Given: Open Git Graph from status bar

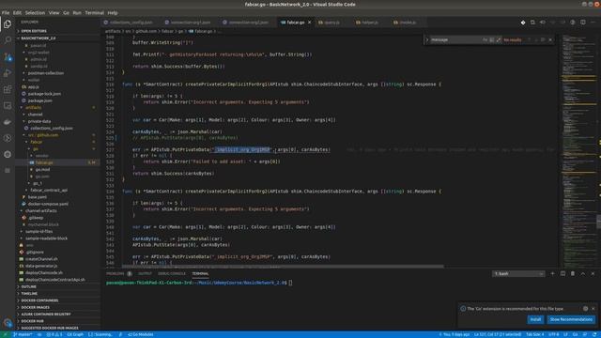Looking at the screenshot, I should [x=75, y=334].
